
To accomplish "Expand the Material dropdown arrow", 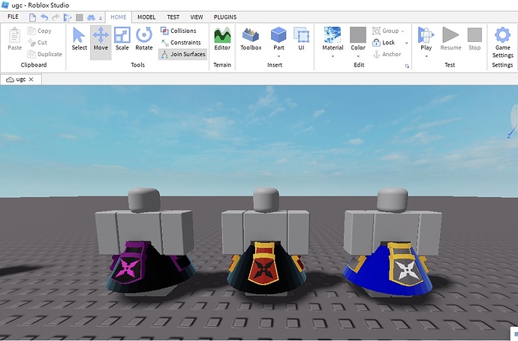I will pyautogui.click(x=333, y=56).
